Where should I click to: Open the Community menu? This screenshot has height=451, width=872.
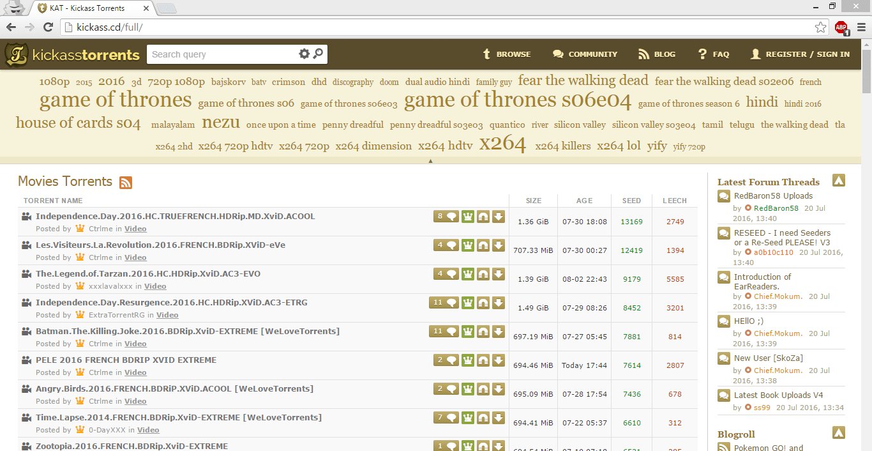585,54
